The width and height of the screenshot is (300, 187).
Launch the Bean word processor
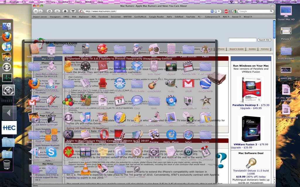154,49
